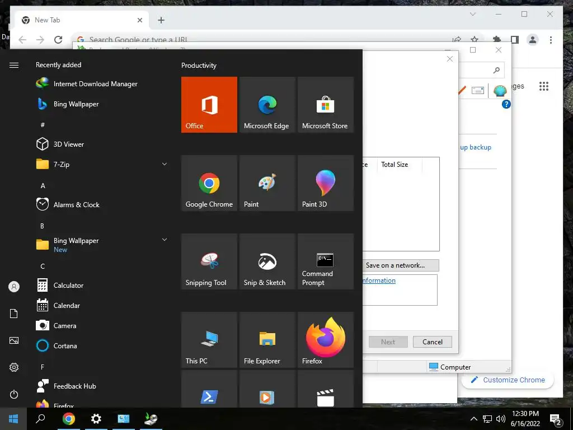The width and height of the screenshot is (573, 430).
Task: Open taskbar search magnifier
Action: [x=40, y=419]
